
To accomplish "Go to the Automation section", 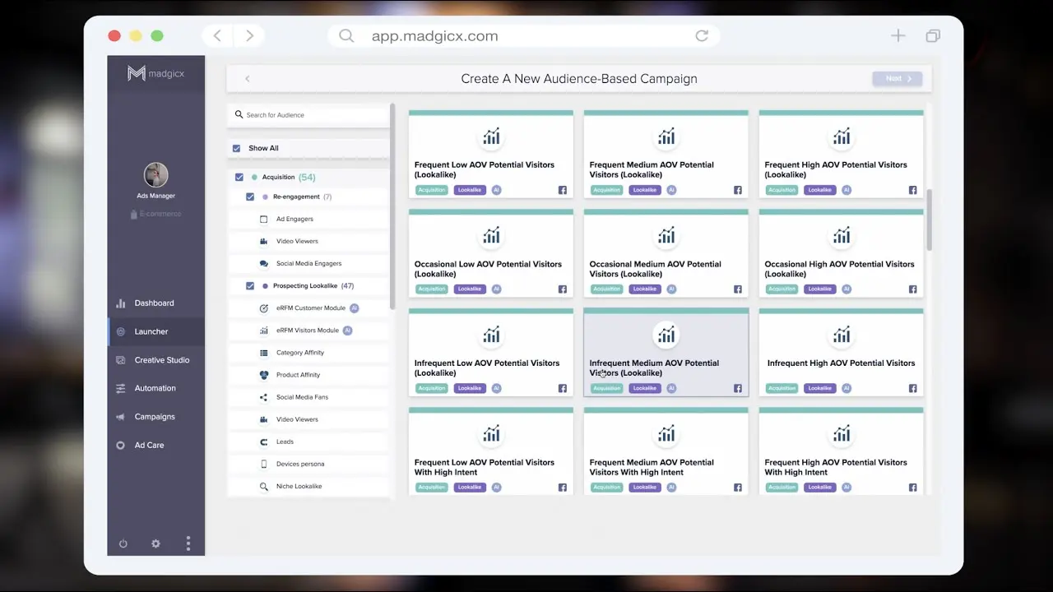I will click(155, 388).
